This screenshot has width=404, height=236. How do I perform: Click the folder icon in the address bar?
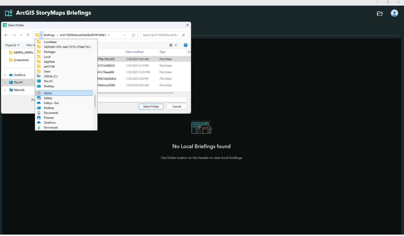[x=37, y=35]
